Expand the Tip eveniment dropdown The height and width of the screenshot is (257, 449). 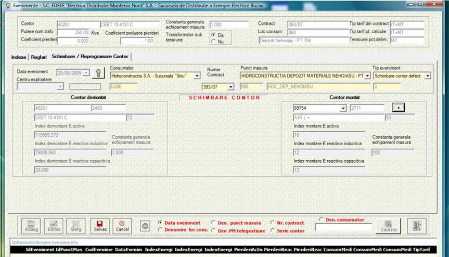(x=427, y=75)
